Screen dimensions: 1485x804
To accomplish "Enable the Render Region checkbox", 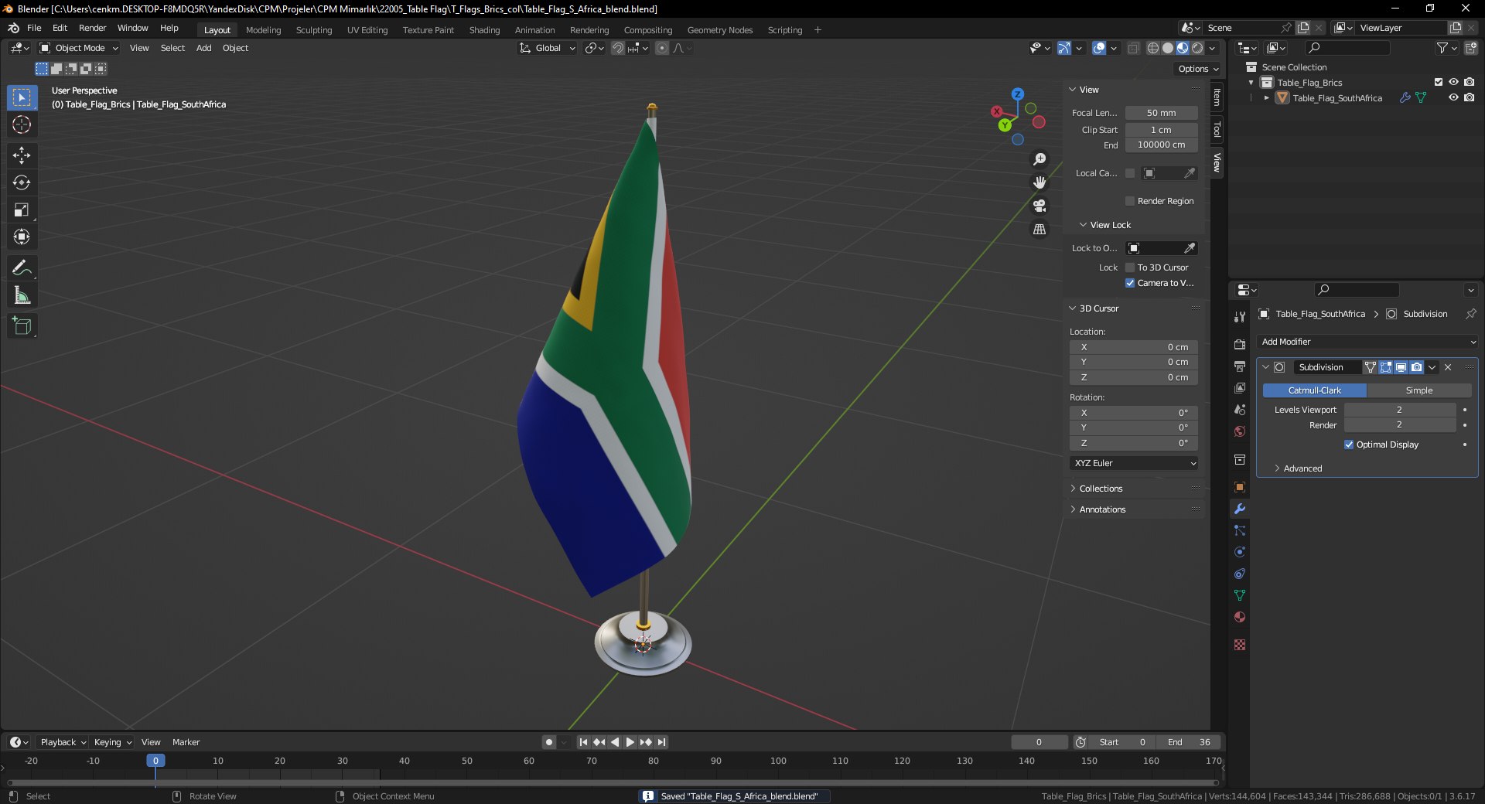I will pyautogui.click(x=1130, y=201).
